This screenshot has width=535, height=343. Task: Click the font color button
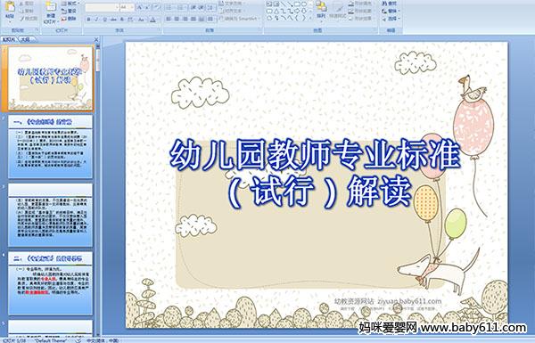click(152, 20)
